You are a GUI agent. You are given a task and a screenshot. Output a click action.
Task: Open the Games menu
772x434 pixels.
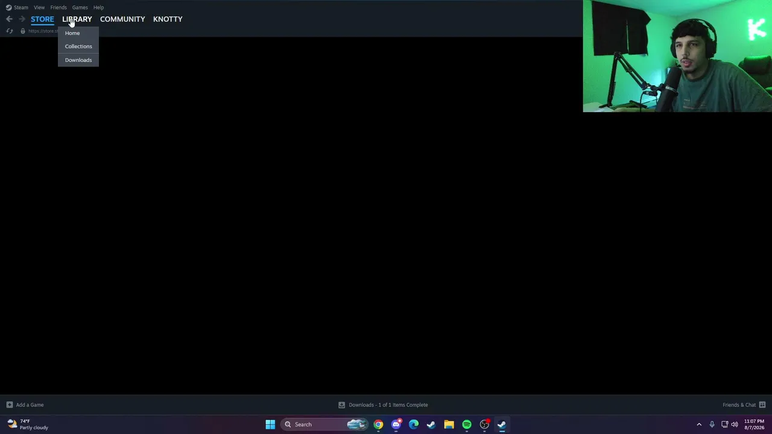coord(80,7)
